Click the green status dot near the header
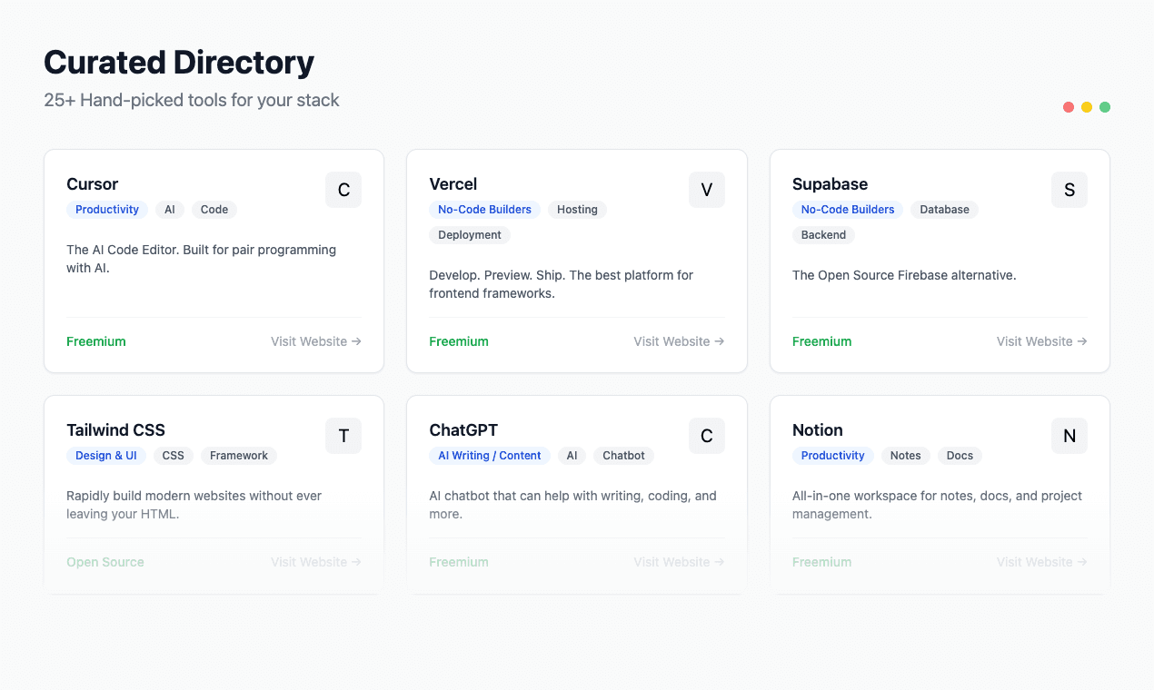The height and width of the screenshot is (690, 1154). 1105,107
